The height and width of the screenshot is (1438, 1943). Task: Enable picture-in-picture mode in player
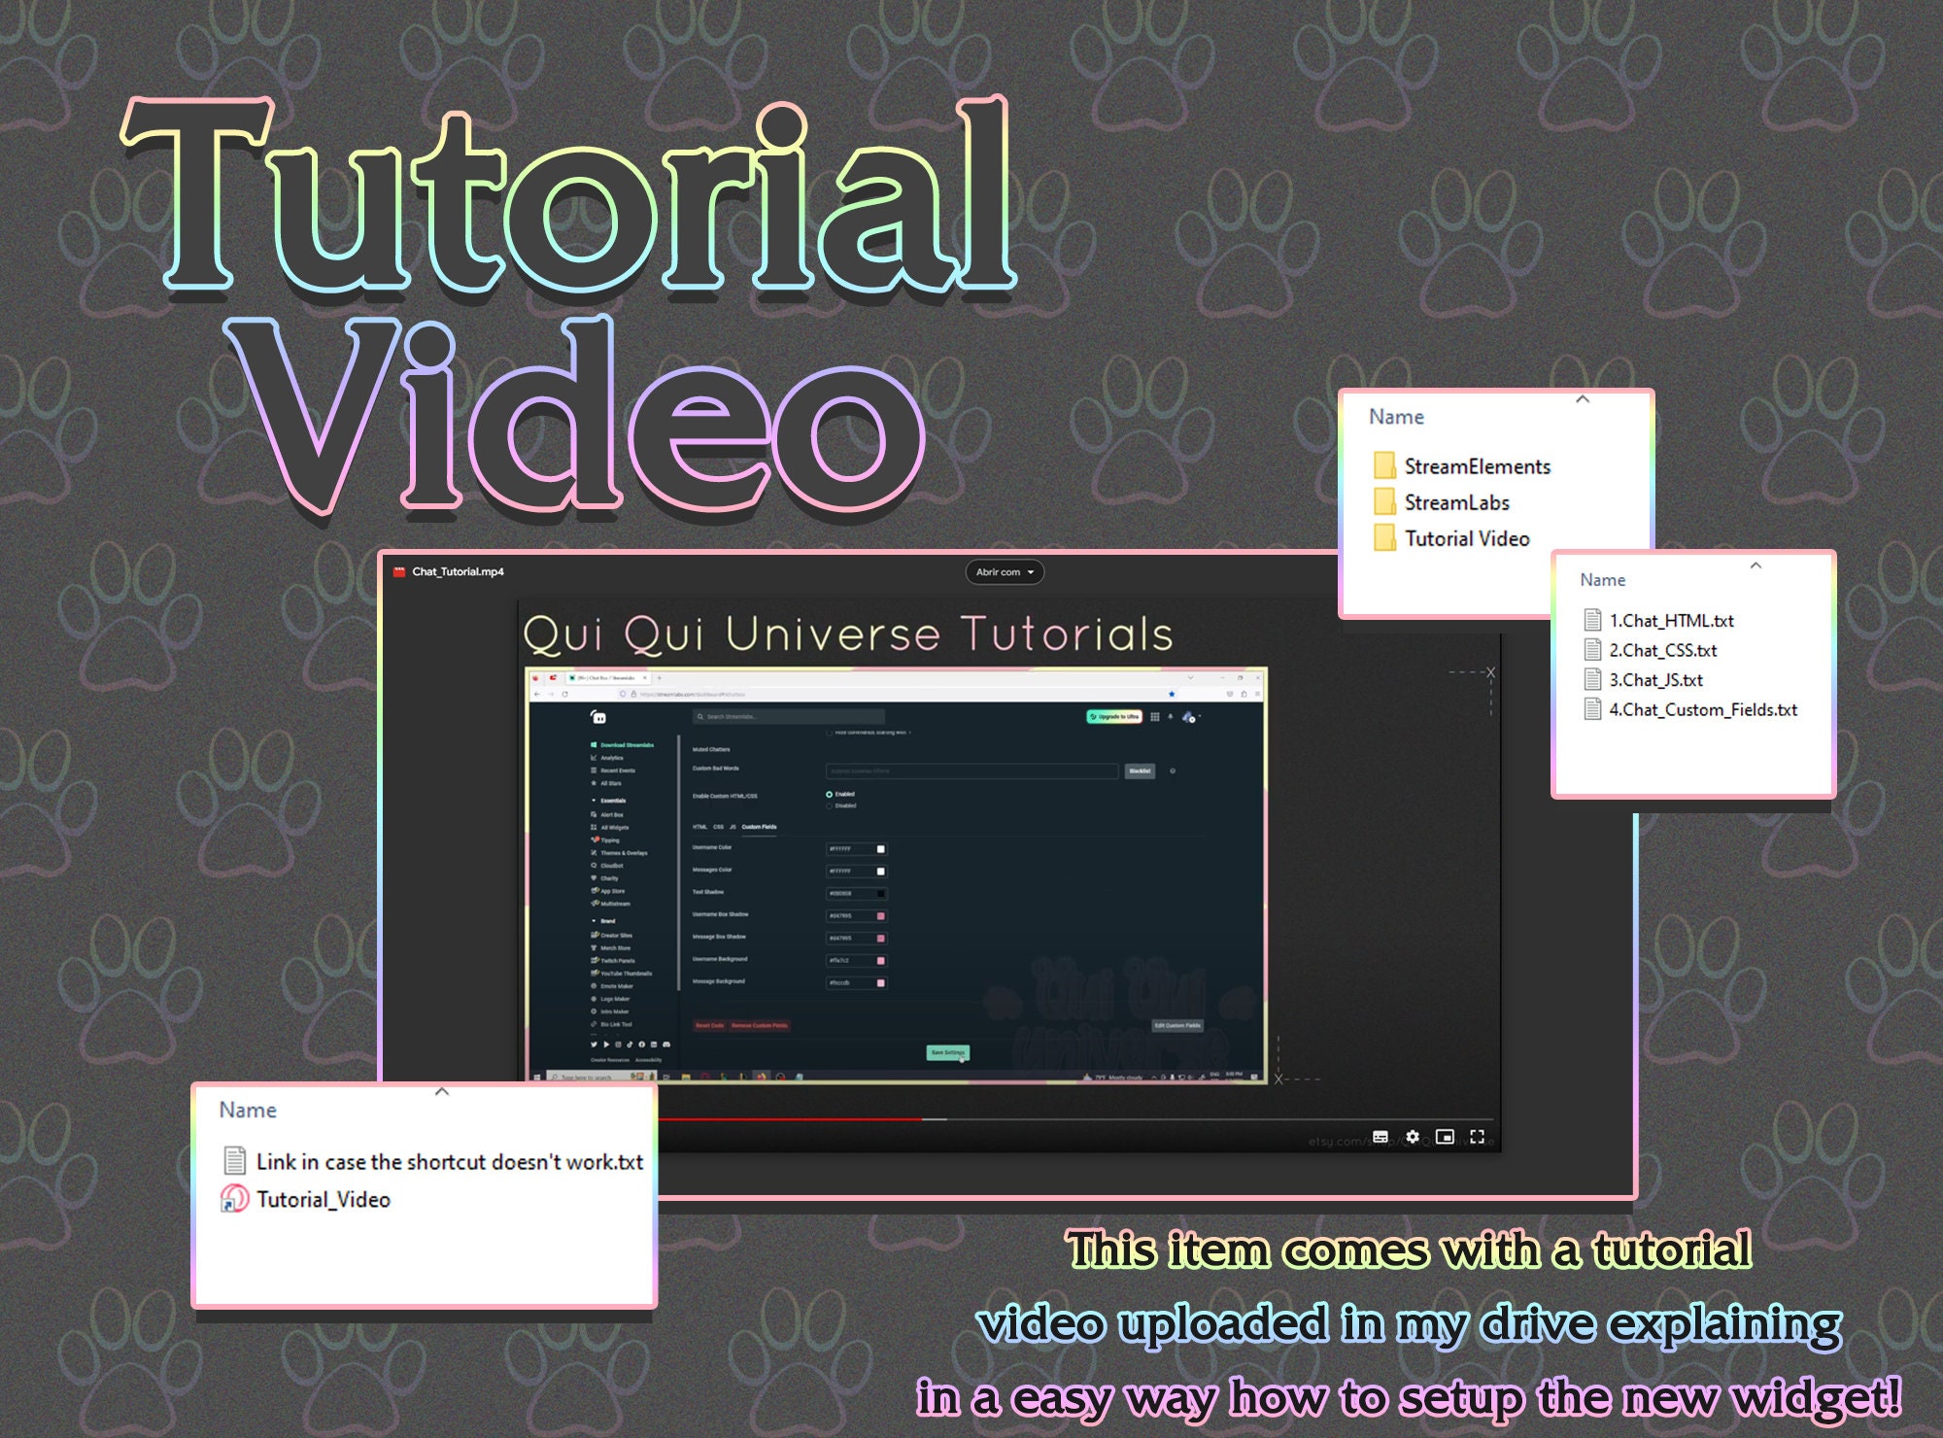point(1445,1137)
